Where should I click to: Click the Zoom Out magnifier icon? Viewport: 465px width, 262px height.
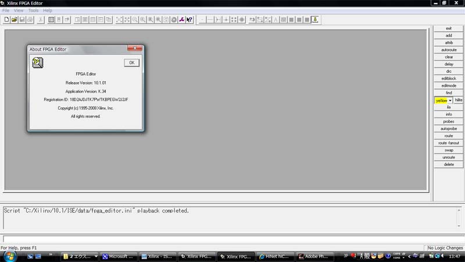coord(135,20)
